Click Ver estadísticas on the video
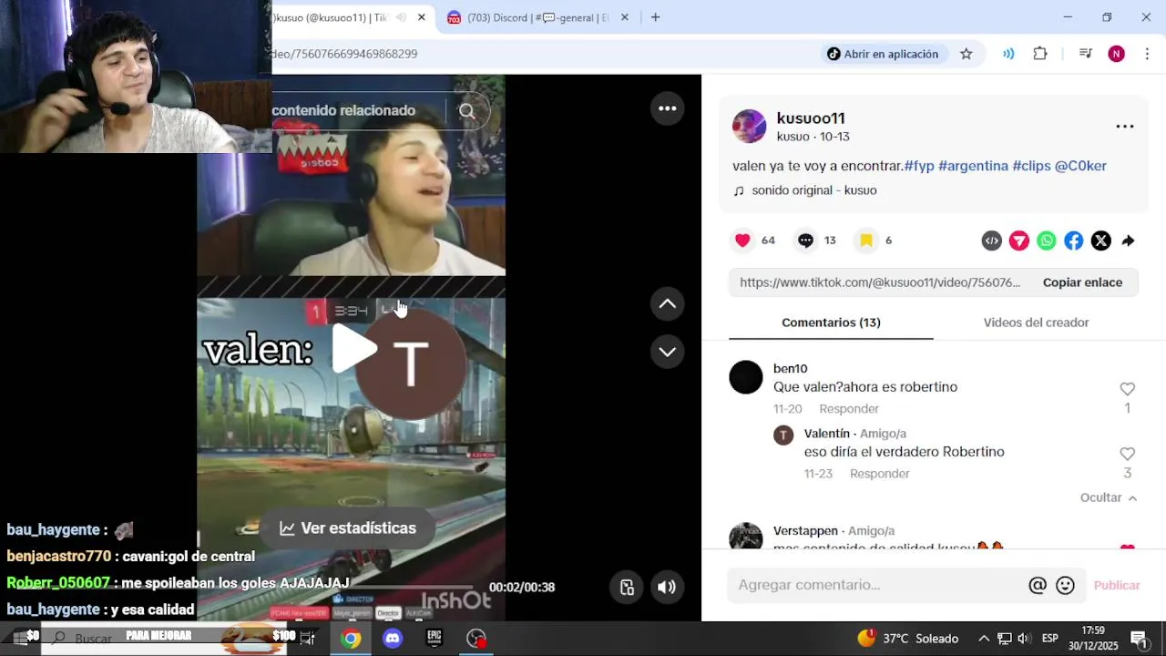The height and width of the screenshot is (656, 1166). point(347,528)
